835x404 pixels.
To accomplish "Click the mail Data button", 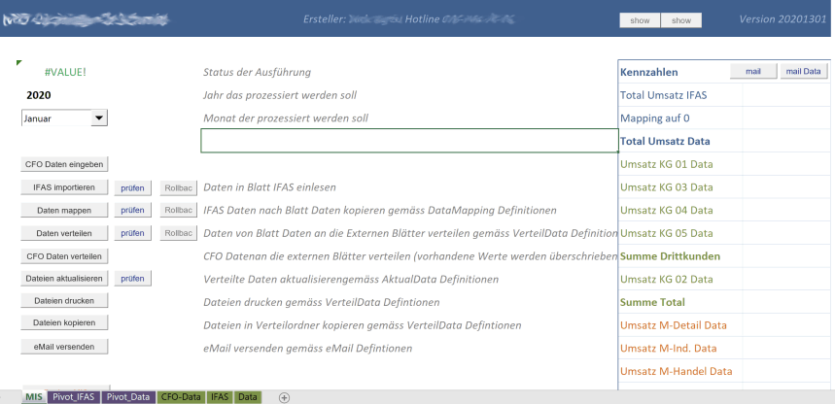I will pyautogui.click(x=804, y=71).
